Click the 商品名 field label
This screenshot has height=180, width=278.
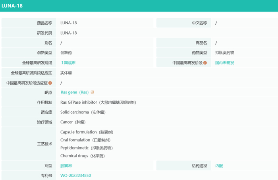tap(201, 43)
